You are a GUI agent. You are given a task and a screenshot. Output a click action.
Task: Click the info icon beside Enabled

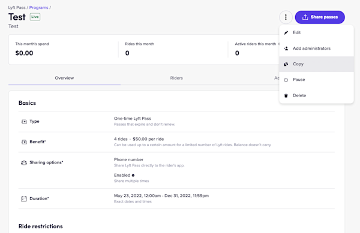133,175
